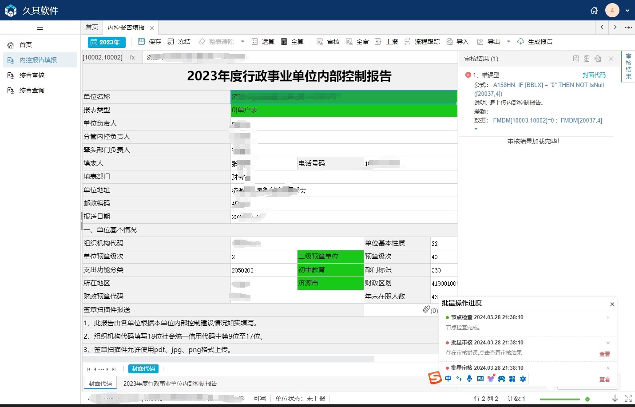The height and width of the screenshot is (407, 635).
Task: Open 流程跟踪 workflow tracking
Action: [x=422, y=42]
